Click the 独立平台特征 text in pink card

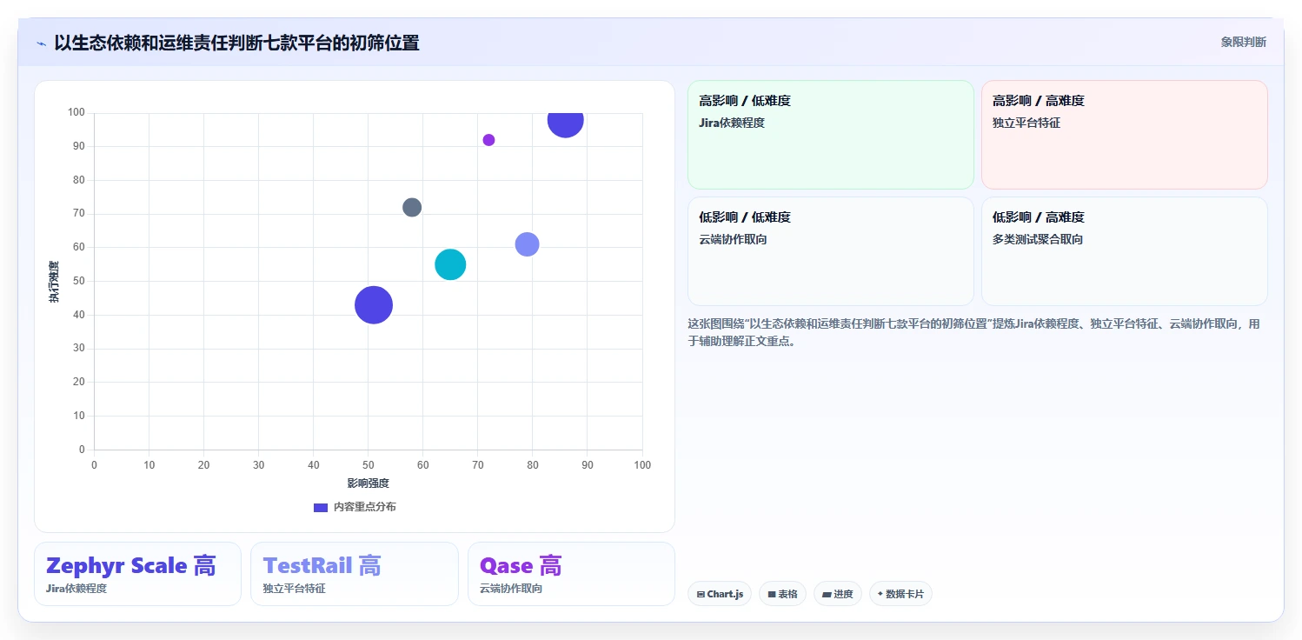pos(1026,123)
